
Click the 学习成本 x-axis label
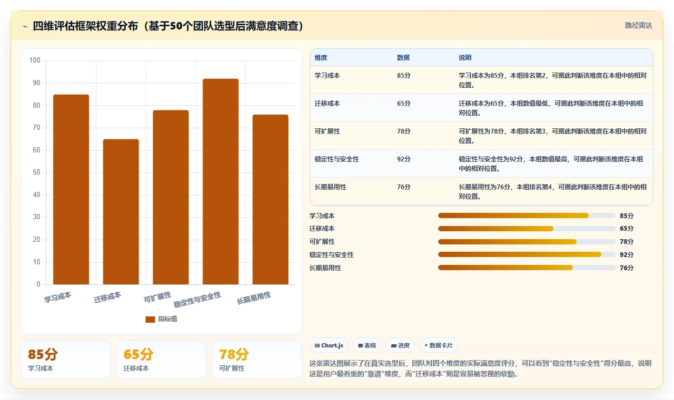click(58, 298)
